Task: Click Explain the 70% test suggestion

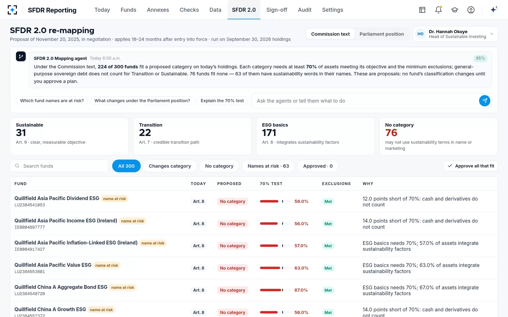Action: pyautogui.click(x=222, y=101)
